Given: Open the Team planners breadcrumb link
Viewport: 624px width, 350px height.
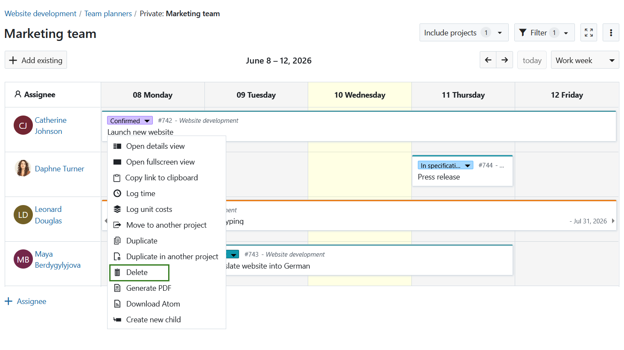Looking at the screenshot, I should coord(108,14).
